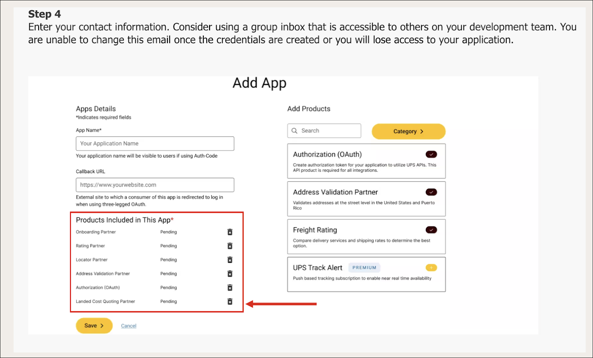The width and height of the screenshot is (593, 358).
Task: Click the Address Validation Partner card title
Action: [x=335, y=192]
